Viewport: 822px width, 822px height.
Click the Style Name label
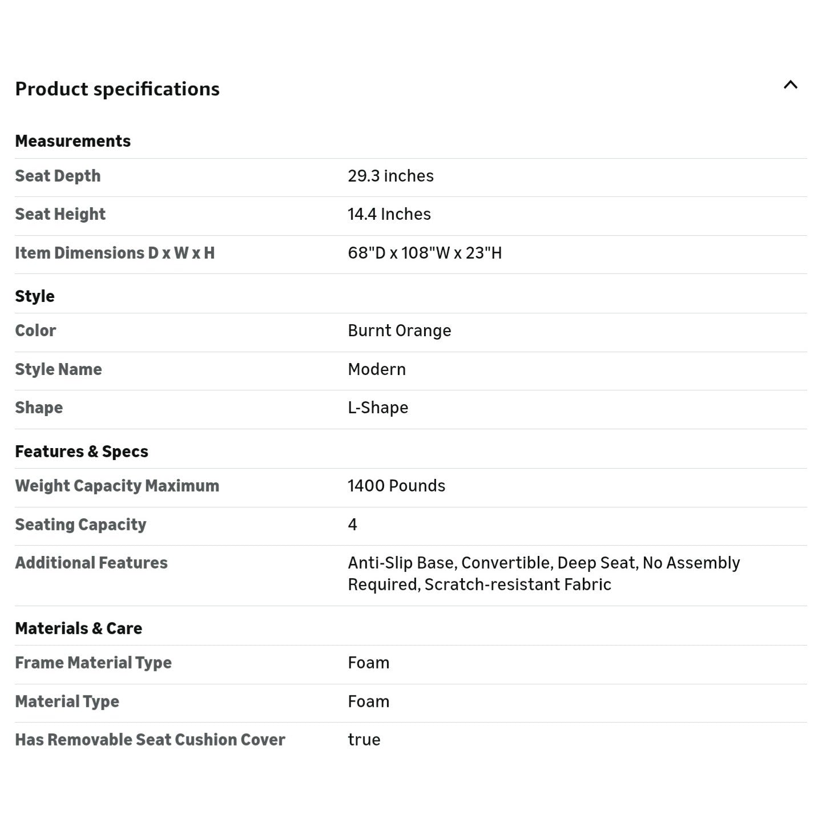click(58, 369)
